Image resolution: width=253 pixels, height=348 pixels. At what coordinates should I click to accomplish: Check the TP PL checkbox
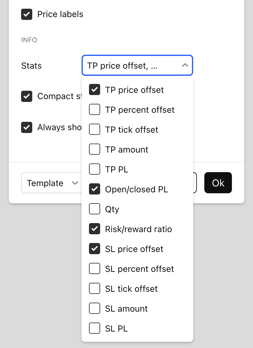[x=95, y=169]
